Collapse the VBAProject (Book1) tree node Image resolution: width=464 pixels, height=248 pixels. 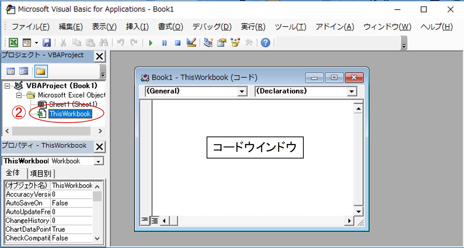(x=7, y=86)
